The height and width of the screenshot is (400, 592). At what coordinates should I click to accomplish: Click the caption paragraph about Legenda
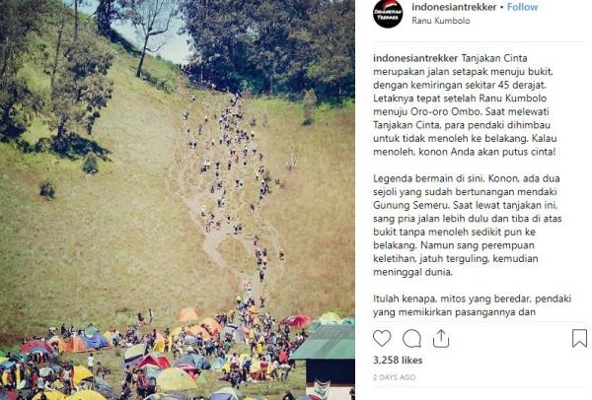[x=468, y=225]
